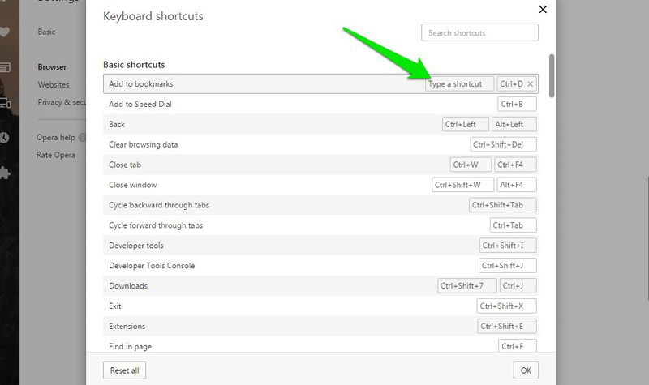Select the Downloads row label
649x385 pixels.
(x=128, y=286)
